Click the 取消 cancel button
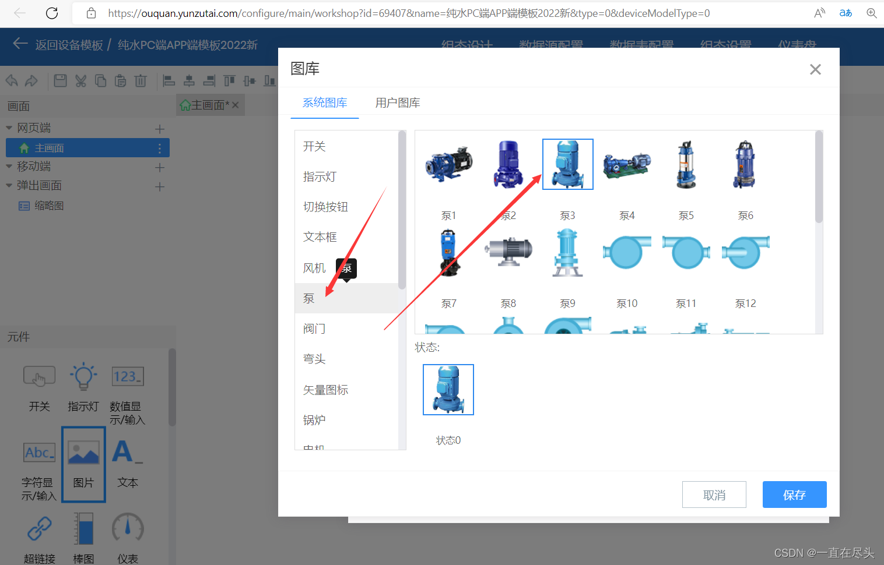Screen dimensions: 884x565 (714, 494)
